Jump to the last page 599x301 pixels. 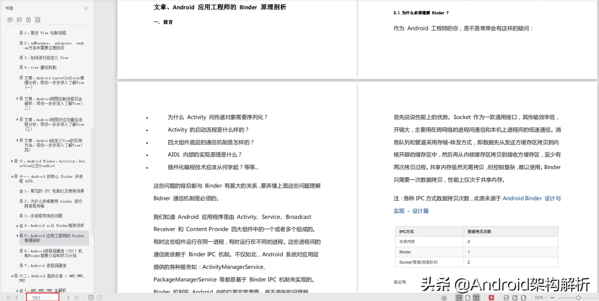76,298
